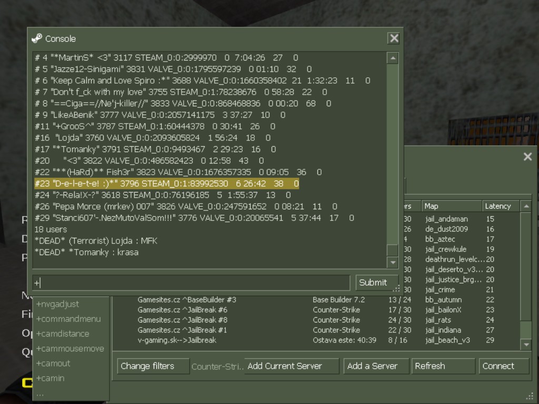Refresh the server list
539x404 pixels.
click(443, 366)
